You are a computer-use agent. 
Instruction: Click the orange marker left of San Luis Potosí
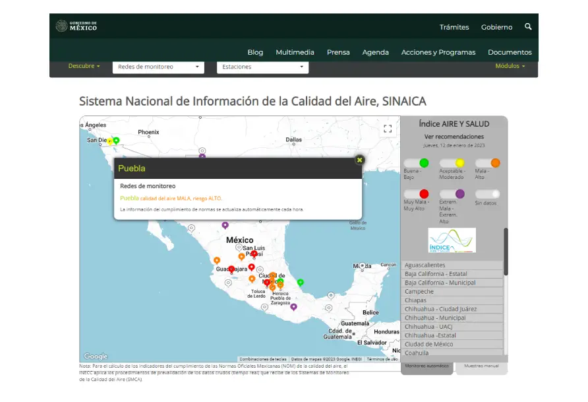(x=241, y=257)
